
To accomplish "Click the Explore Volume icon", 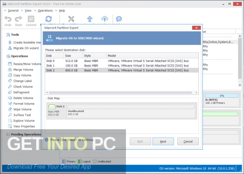I will point(10,121).
